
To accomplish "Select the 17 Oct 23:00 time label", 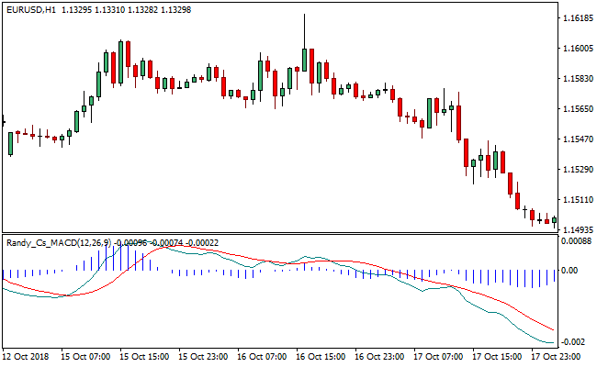I will pyautogui.click(x=555, y=355).
